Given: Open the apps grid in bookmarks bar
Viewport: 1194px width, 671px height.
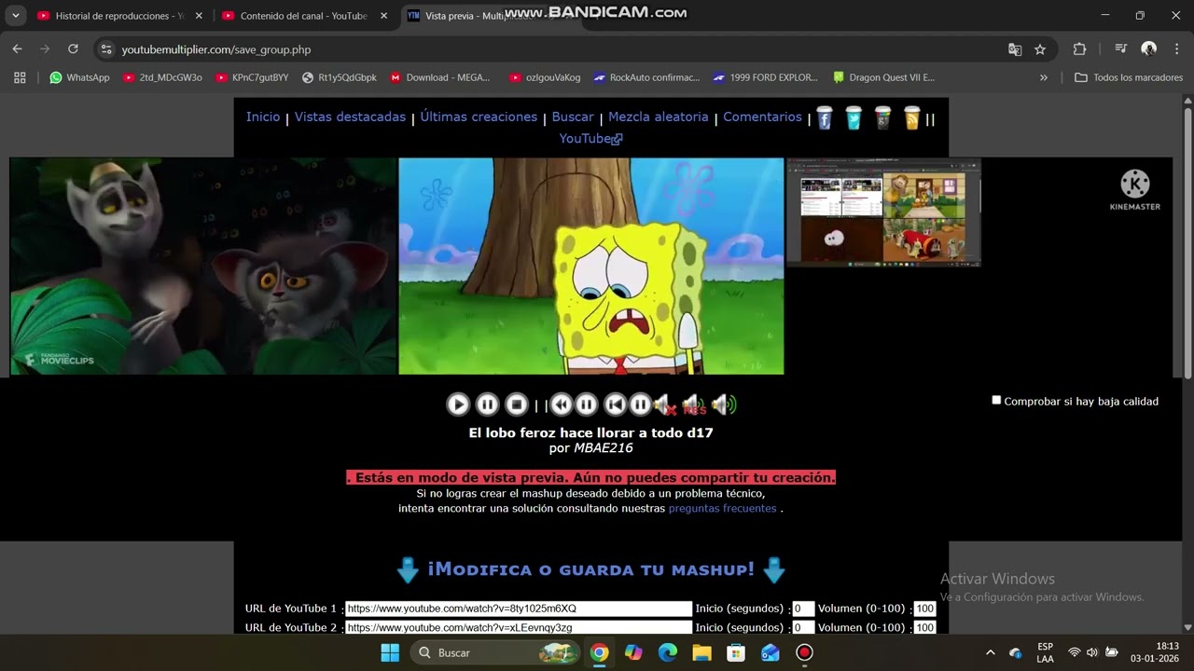Looking at the screenshot, I should pos(20,77).
